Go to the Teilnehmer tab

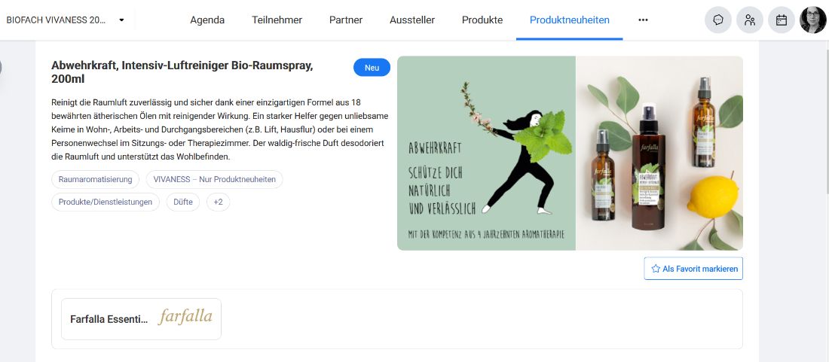(x=277, y=20)
